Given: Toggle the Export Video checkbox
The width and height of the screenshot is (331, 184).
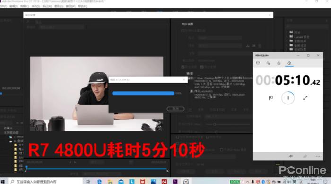Looking at the screenshot, I should [x=183, y=67].
